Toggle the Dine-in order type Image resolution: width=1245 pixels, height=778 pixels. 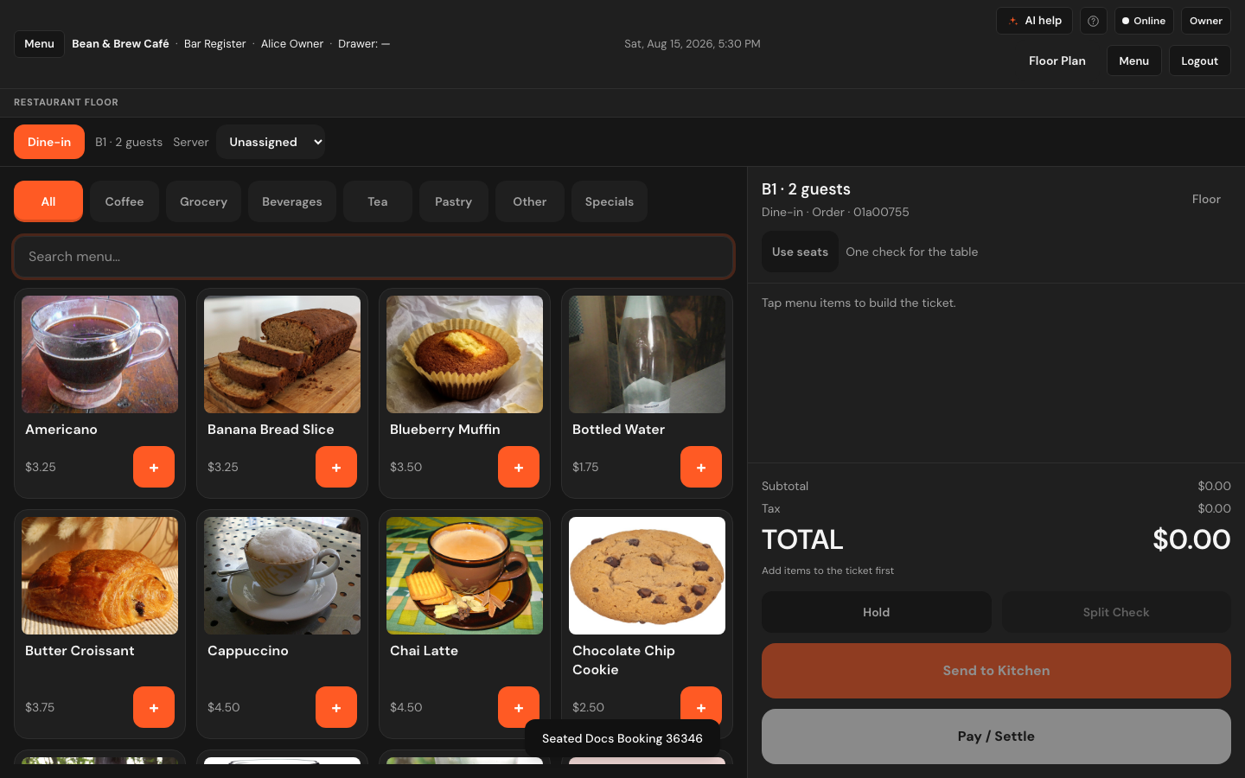(49, 142)
